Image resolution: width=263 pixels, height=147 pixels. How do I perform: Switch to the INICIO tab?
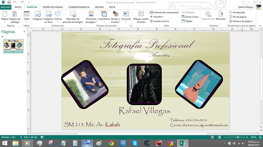[18, 7]
